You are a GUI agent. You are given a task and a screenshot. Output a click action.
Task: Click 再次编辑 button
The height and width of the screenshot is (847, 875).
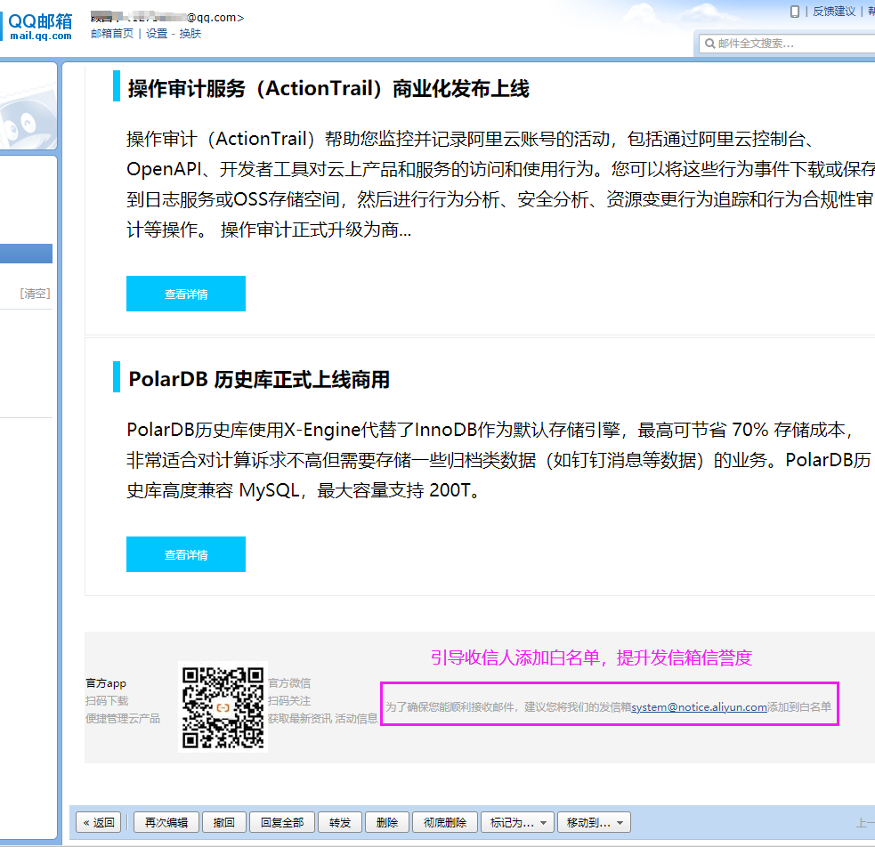coord(166,822)
